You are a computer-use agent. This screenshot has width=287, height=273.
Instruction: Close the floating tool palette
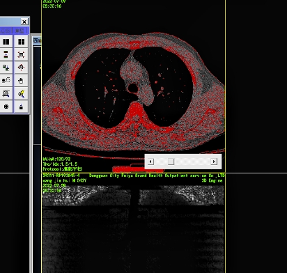pyautogui.click(x=24, y=22)
